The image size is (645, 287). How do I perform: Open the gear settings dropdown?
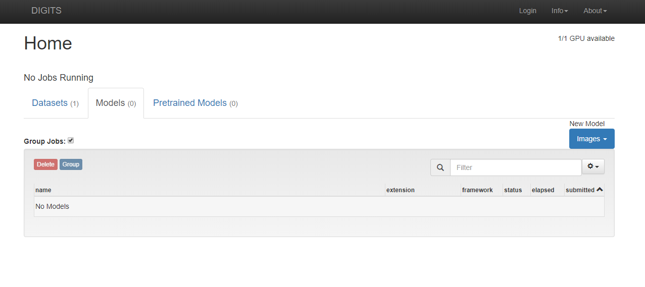[593, 167]
